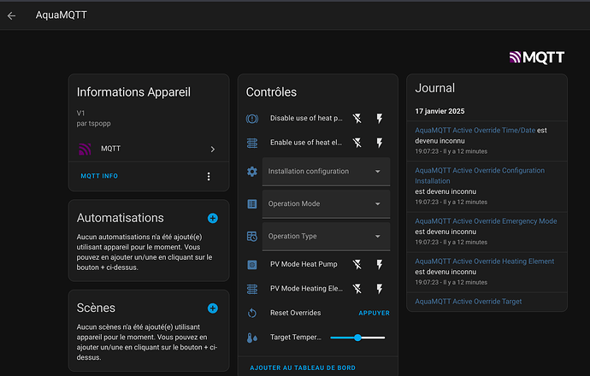This screenshot has width=590, height=376.
Task: Open the MQTT integration row chevron
Action: pyautogui.click(x=213, y=150)
